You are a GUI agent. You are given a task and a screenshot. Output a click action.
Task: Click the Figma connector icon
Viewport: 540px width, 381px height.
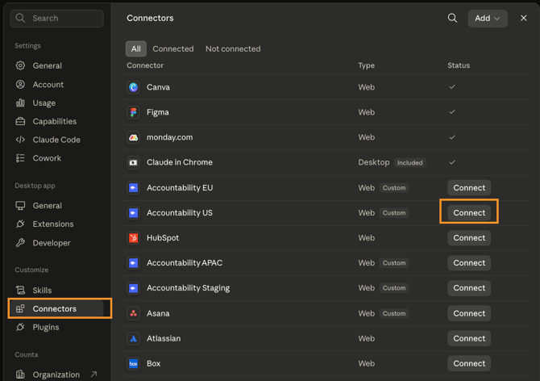pyautogui.click(x=133, y=112)
